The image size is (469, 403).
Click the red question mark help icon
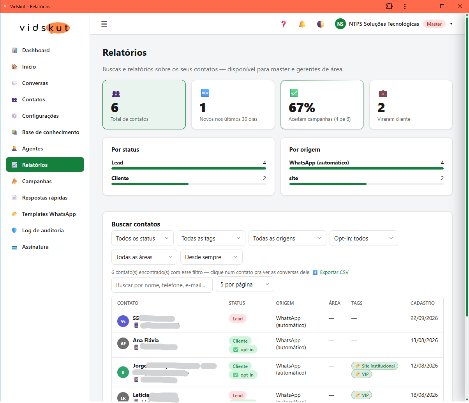click(x=284, y=24)
